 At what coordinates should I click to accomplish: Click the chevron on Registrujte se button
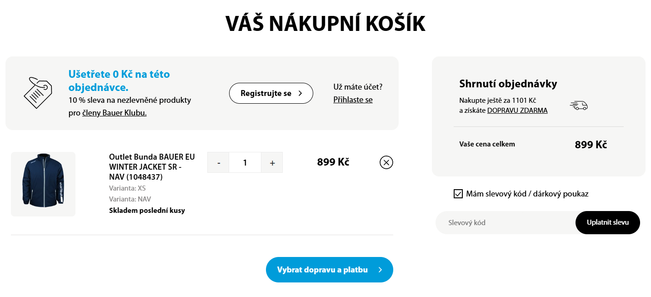(x=300, y=93)
